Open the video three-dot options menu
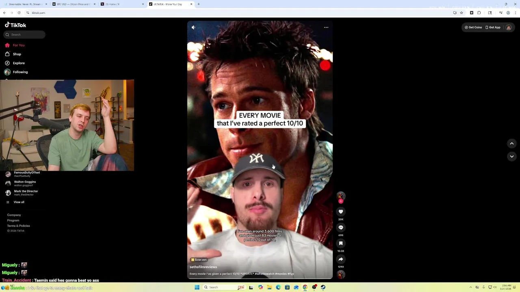This screenshot has height=292, width=520. point(326,27)
